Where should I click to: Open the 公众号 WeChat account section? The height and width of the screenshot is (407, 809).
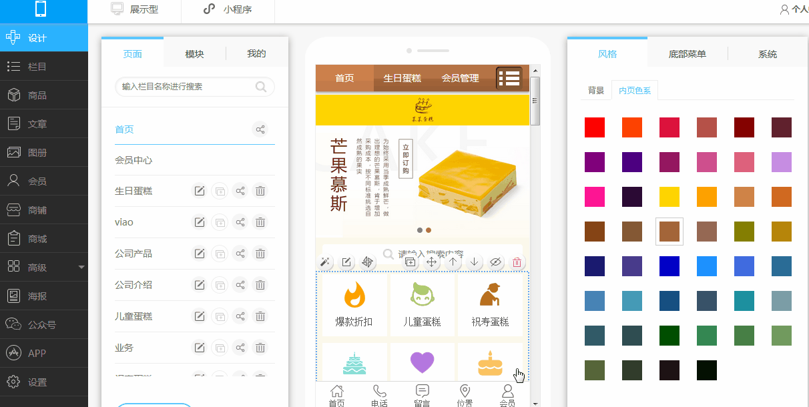[x=43, y=325]
